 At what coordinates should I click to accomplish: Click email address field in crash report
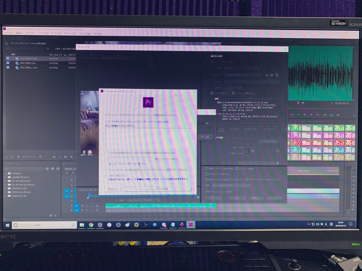pos(131,159)
